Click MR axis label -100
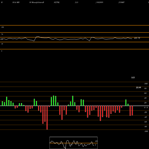Image resolution: width=149 pixels, height=149 pixels. pos(146,131)
